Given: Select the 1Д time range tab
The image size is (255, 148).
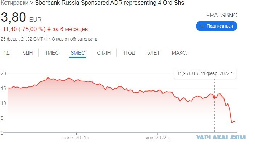Looking at the screenshot, I should 7,53.
